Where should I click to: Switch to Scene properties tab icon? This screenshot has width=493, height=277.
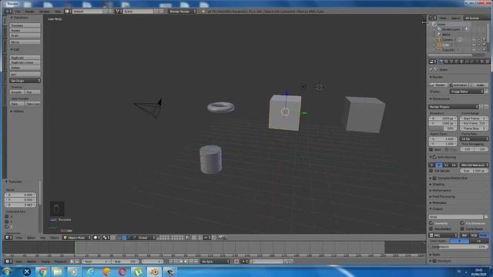point(451,62)
